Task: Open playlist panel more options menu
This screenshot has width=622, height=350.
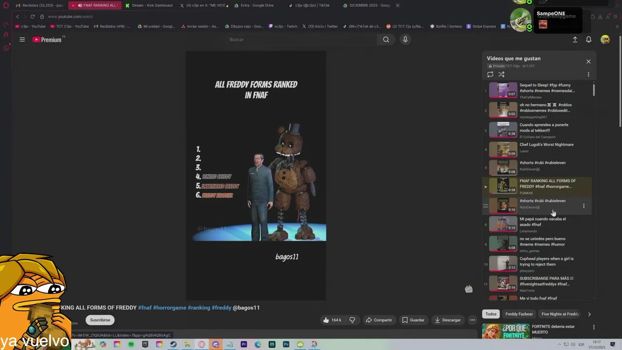Action: point(588,74)
